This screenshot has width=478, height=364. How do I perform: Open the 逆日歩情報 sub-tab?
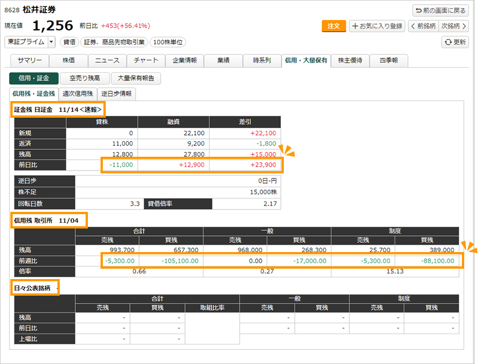pyautogui.click(x=117, y=94)
